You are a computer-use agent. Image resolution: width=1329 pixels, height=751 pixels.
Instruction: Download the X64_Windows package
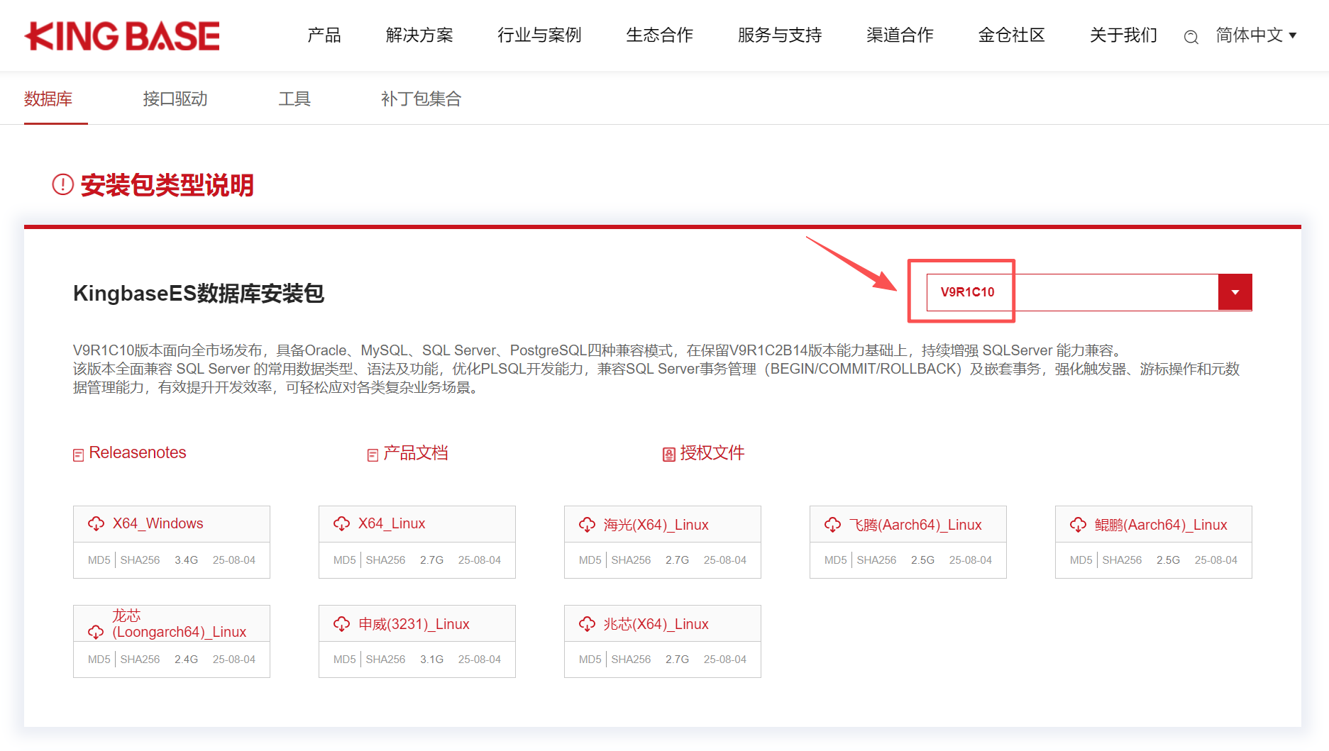[158, 523]
